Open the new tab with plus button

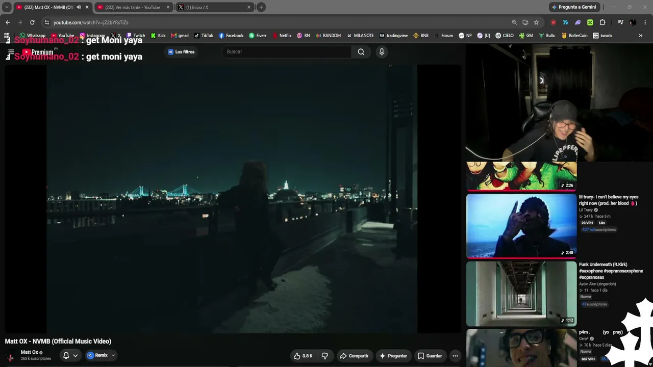(x=261, y=7)
